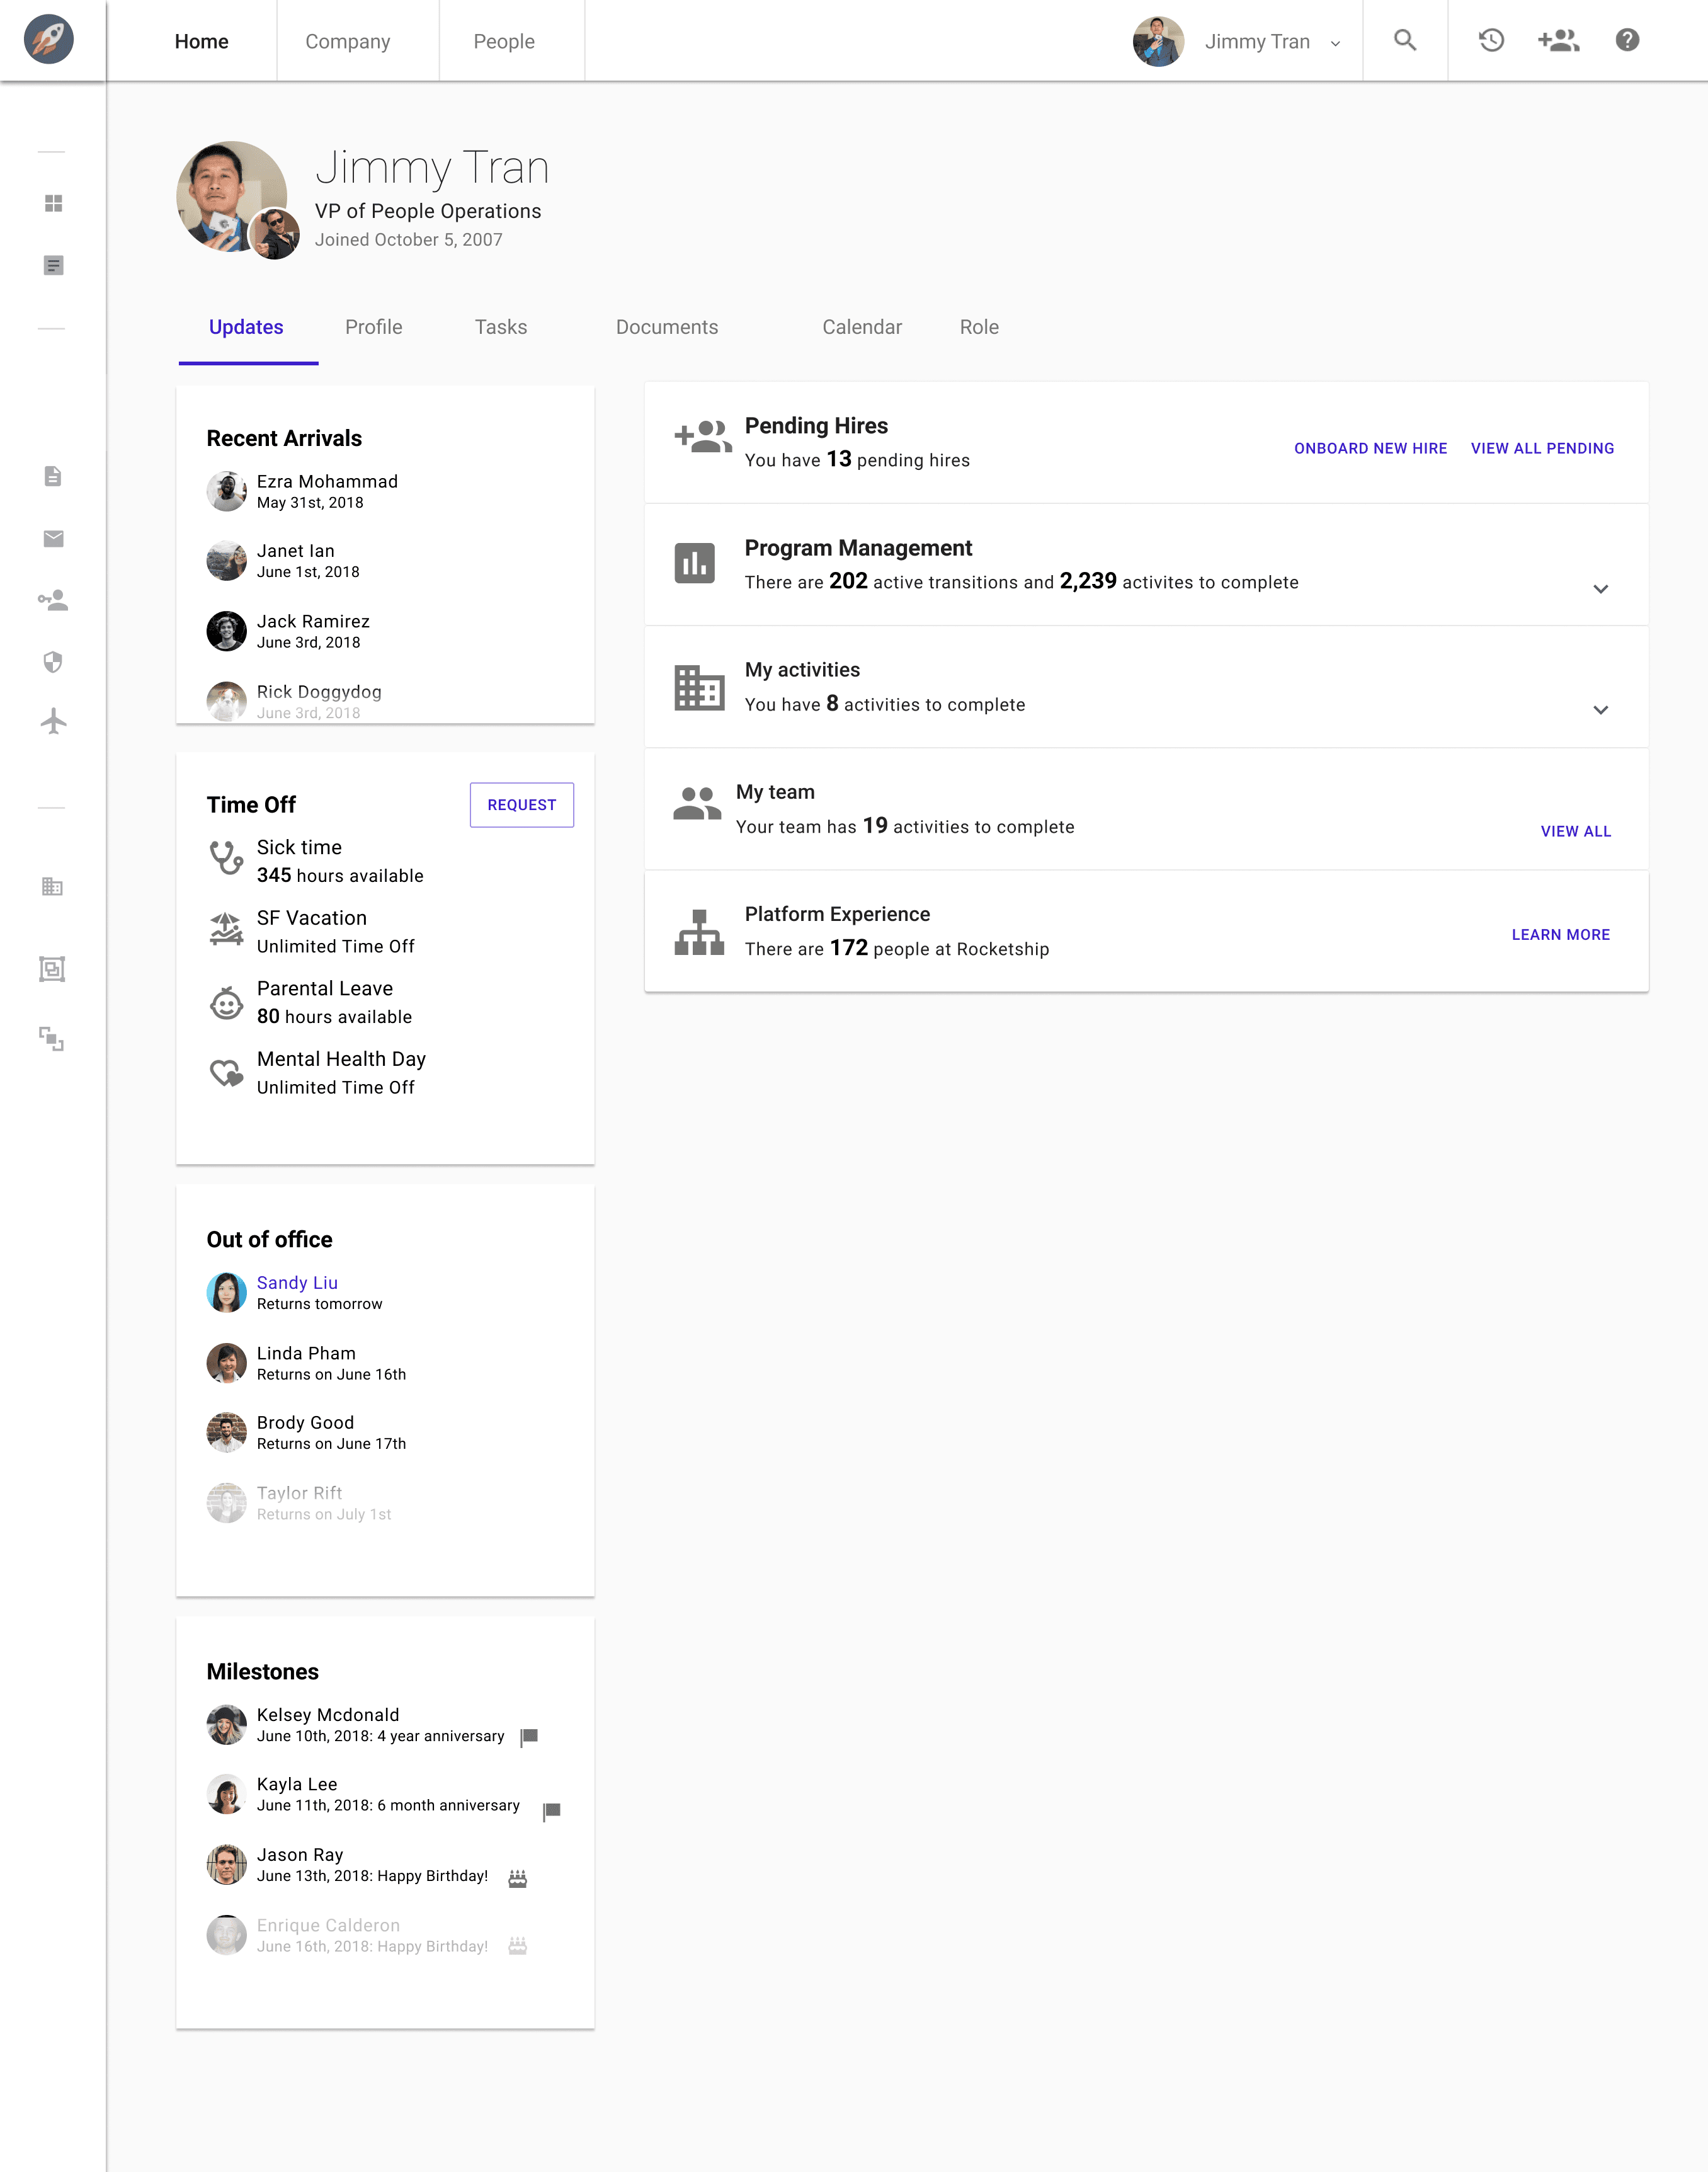
Task: Expand the My activities section chevron
Action: click(1600, 710)
